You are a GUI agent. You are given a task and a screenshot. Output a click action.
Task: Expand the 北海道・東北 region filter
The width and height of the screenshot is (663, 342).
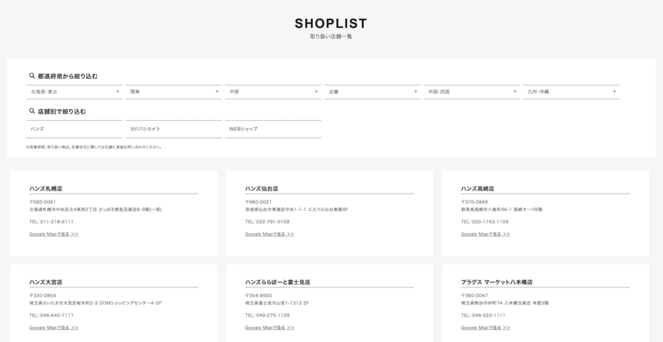pyautogui.click(x=74, y=92)
